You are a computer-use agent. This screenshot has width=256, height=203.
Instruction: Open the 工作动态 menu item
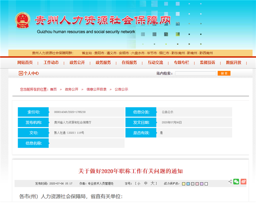(51, 63)
